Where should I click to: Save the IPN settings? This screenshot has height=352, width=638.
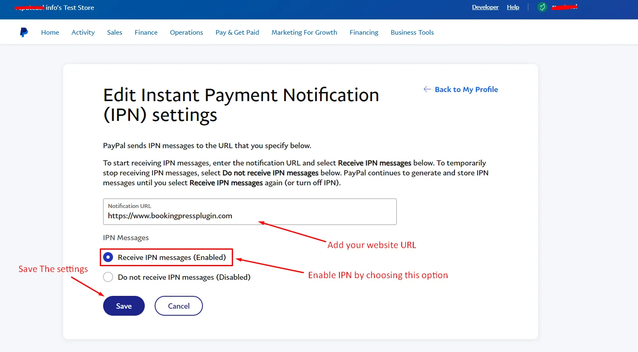pyautogui.click(x=124, y=306)
